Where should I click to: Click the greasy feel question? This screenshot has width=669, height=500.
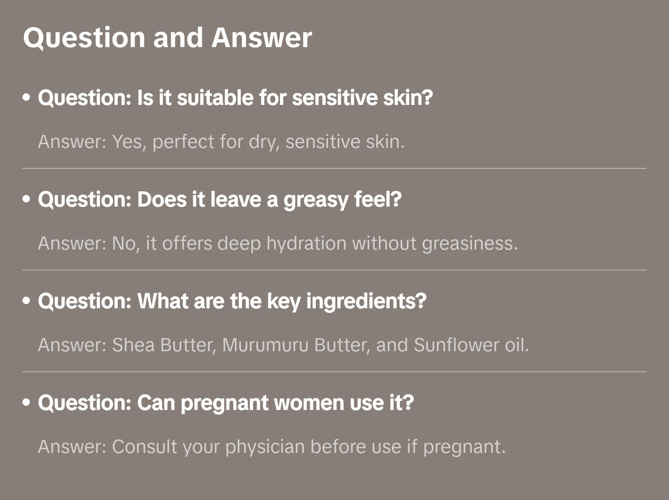[x=220, y=199]
